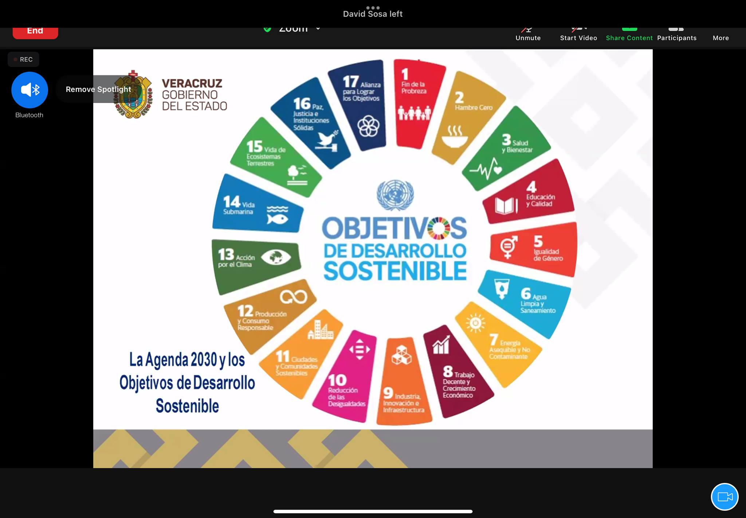Click the sun icon on segment 7

pyautogui.click(x=475, y=323)
